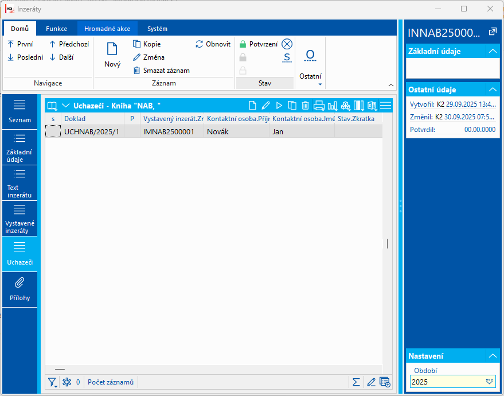The width and height of the screenshot is (504, 396).
Task: Click the S icon in Stav group
Action: [x=287, y=57]
